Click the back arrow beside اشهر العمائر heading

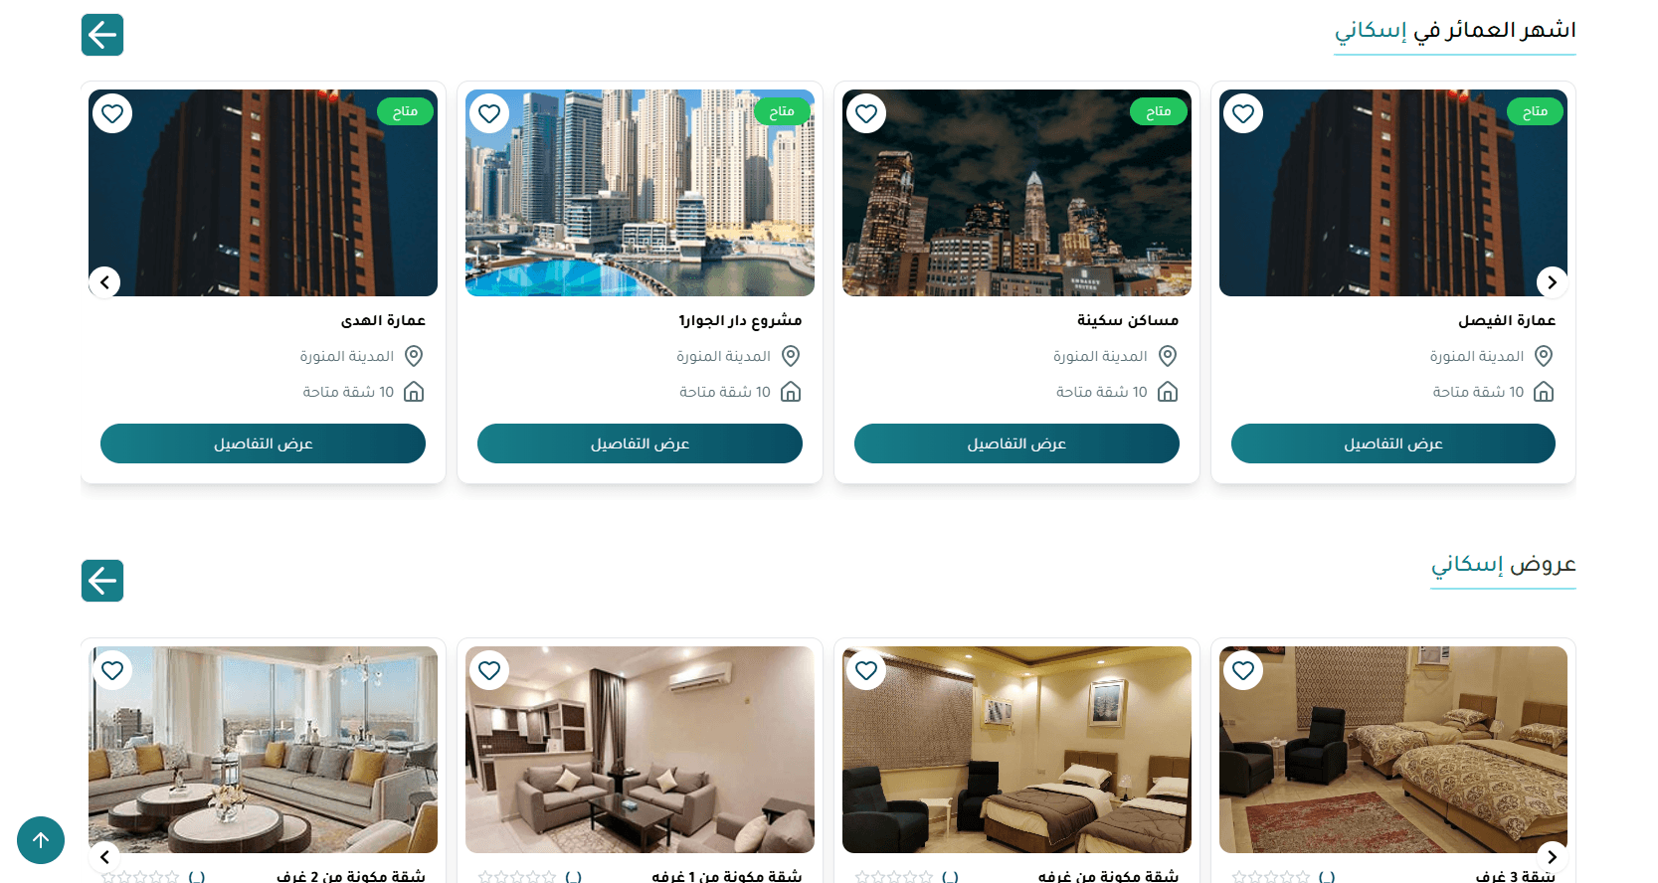[102, 35]
